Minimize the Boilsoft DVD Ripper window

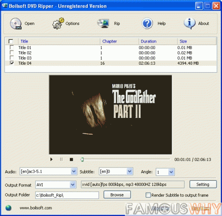pos(199,6)
